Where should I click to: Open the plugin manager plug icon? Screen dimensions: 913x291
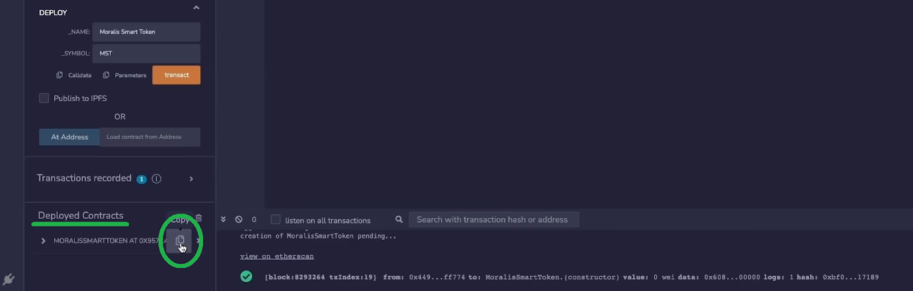(9, 279)
